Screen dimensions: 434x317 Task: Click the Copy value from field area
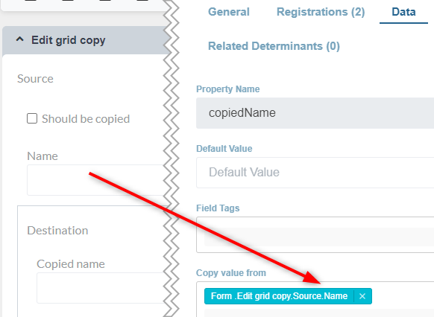click(x=315, y=299)
